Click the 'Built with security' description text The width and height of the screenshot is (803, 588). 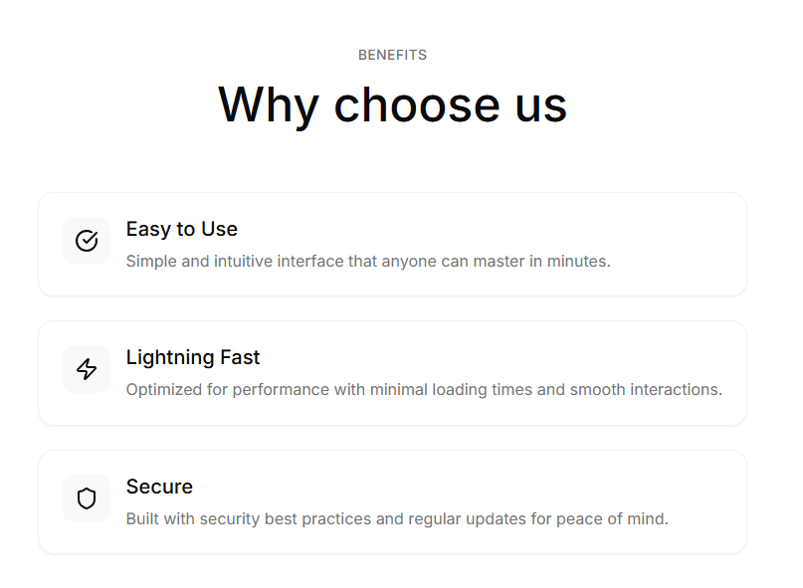coord(397,519)
